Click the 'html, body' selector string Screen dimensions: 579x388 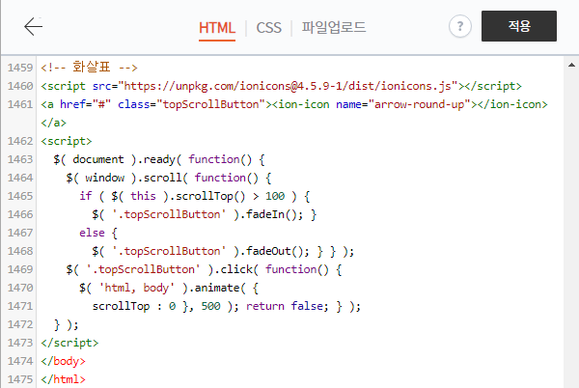point(137,288)
